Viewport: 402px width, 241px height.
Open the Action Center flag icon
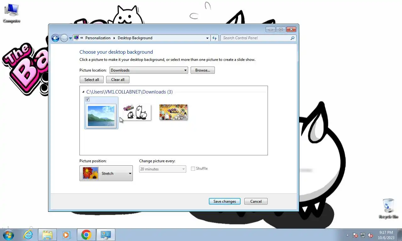[x=355, y=235]
